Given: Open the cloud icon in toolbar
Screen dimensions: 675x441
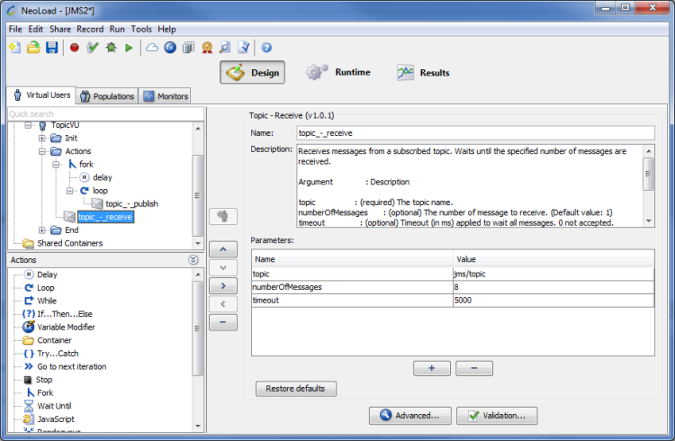Looking at the screenshot, I should click(151, 47).
